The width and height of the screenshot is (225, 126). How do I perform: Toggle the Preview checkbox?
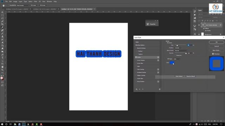[213, 54]
